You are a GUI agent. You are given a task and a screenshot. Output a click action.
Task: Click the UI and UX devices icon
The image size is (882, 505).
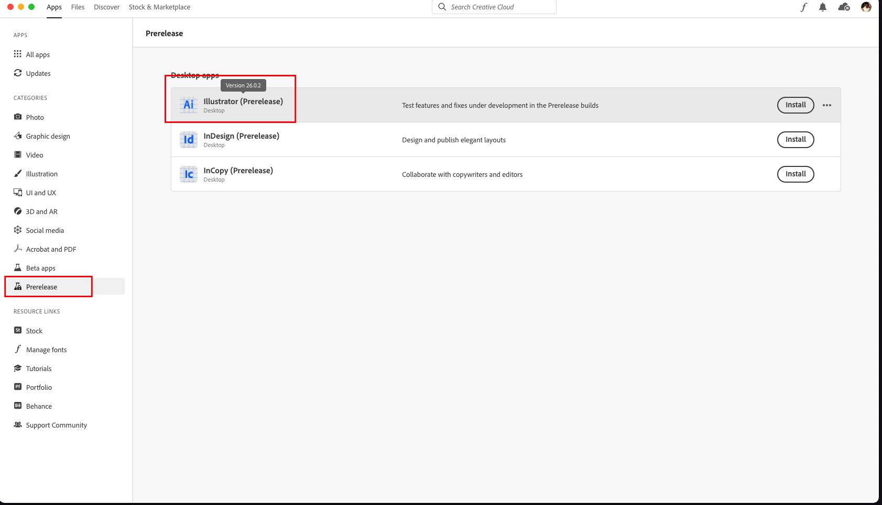[x=18, y=192]
